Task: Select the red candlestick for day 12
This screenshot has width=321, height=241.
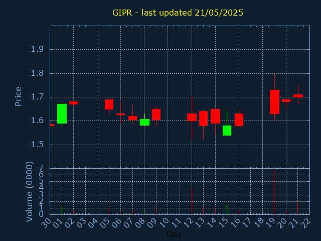Action: coord(192,117)
